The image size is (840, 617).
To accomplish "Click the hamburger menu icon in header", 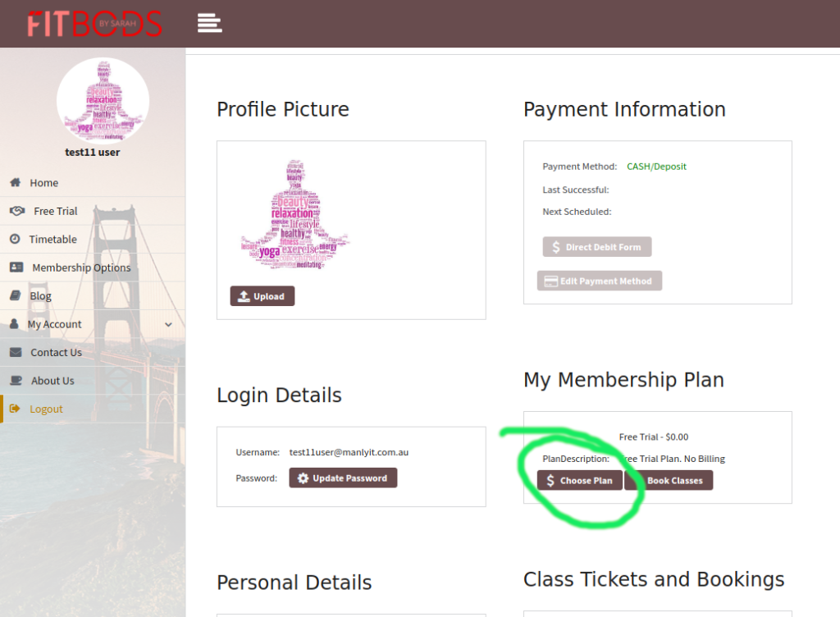I will click(210, 23).
